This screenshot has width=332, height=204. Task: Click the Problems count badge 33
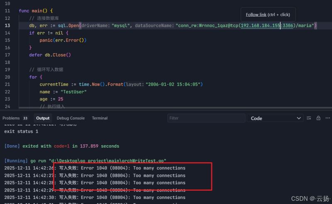pos(25,118)
